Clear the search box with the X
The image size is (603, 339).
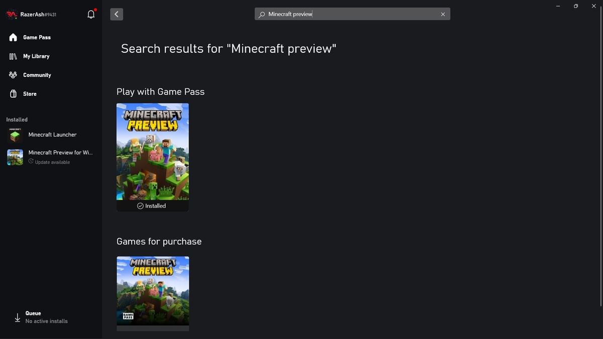443,14
